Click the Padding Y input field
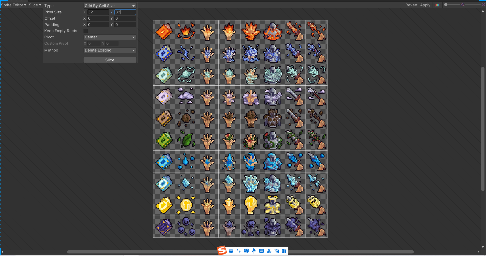 125,25
